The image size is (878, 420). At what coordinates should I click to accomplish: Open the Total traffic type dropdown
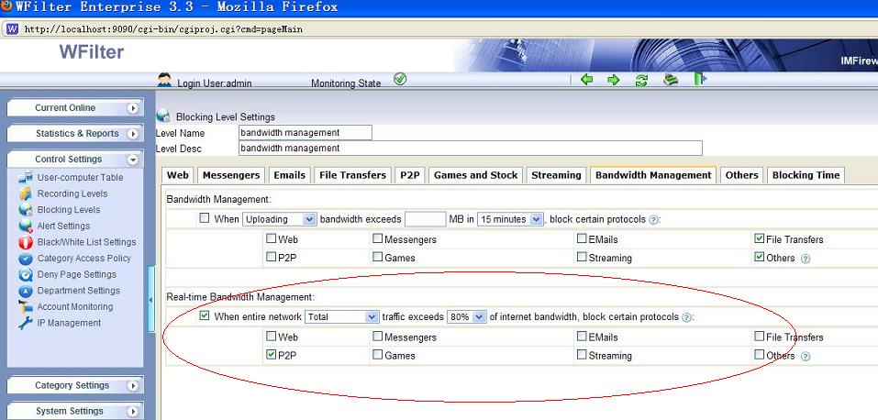342,317
